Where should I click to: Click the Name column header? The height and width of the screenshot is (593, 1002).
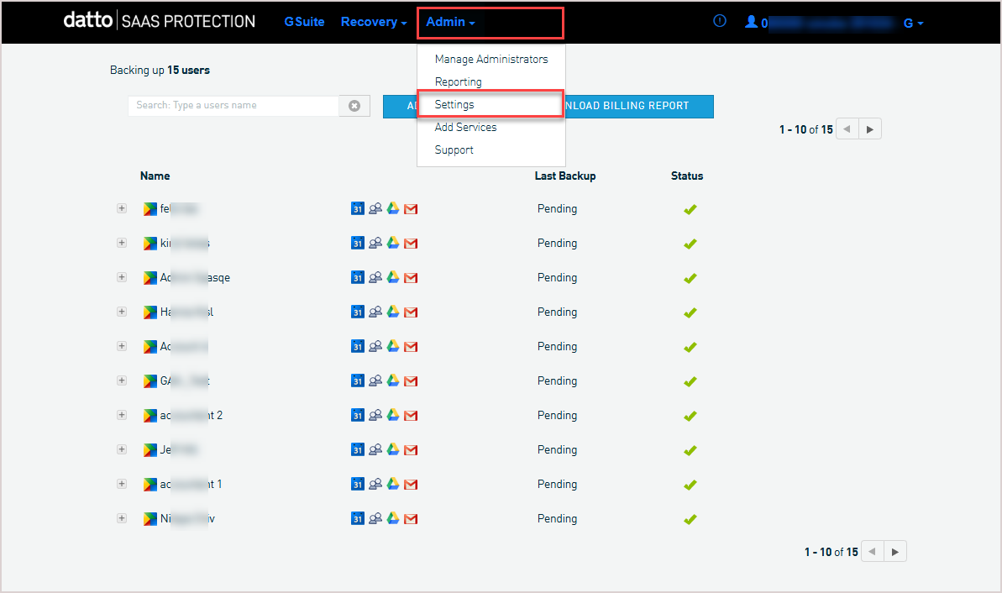pos(155,176)
